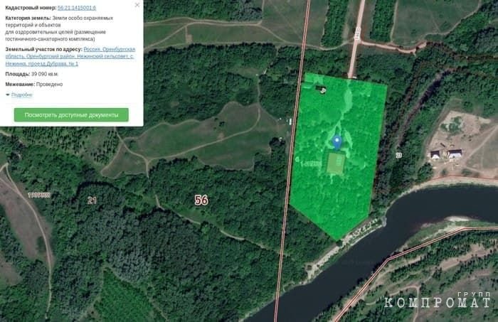This screenshot has height=322, width=498.
Task: Click the light green sports field rectangle
Action: [336, 163]
